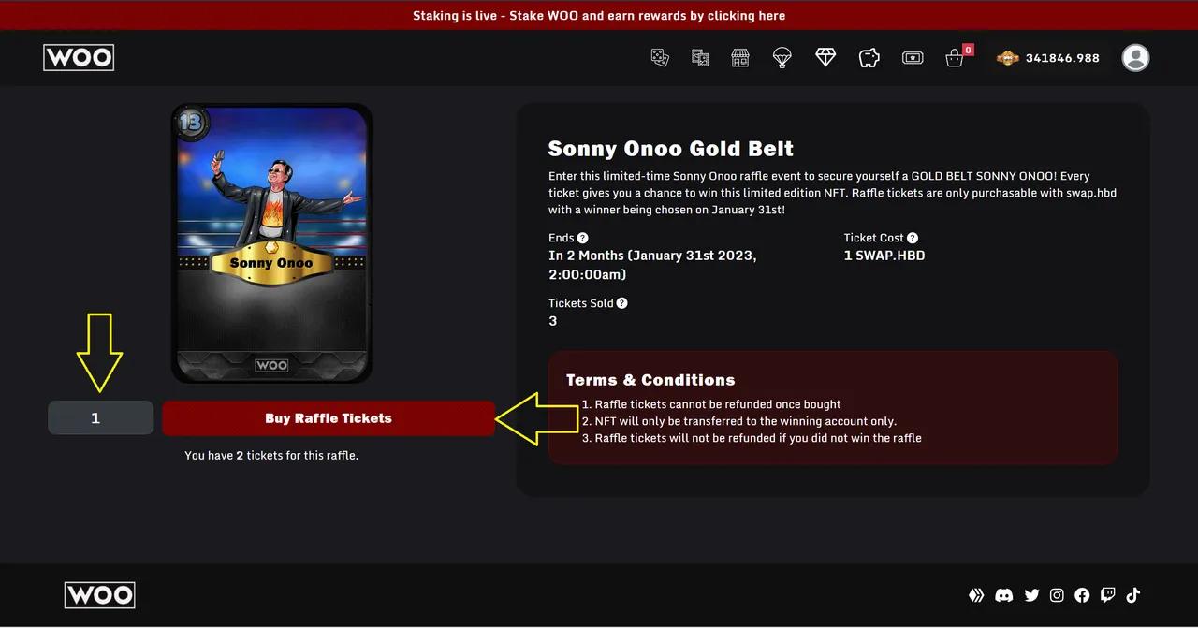Open the Hive social link
The image size is (1198, 628).
click(x=976, y=595)
